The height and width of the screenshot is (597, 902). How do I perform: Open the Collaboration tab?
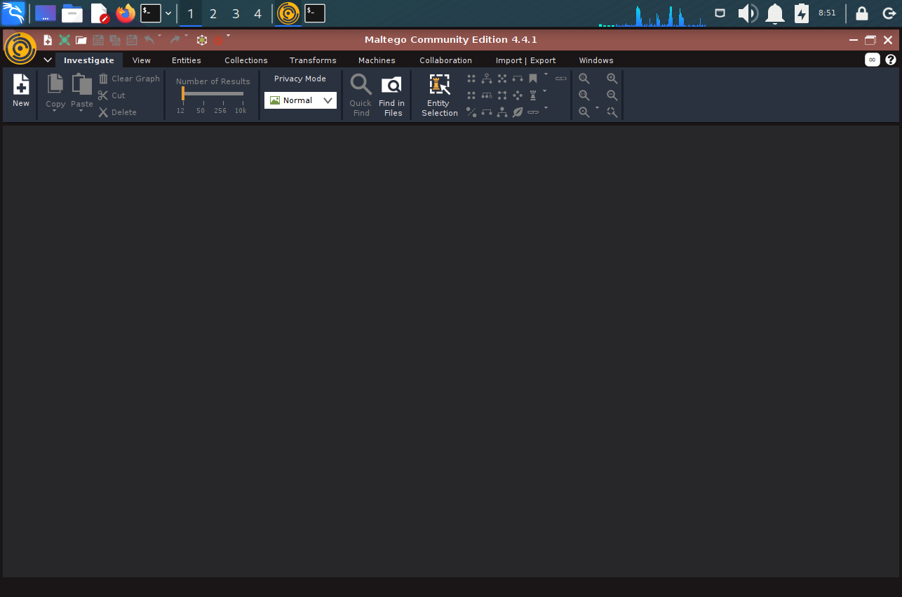coord(445,60)
